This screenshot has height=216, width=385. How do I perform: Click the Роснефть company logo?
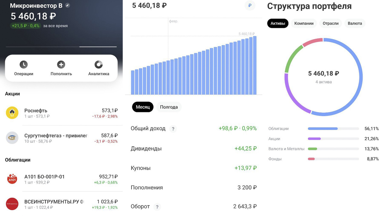[x=12, y=113]
